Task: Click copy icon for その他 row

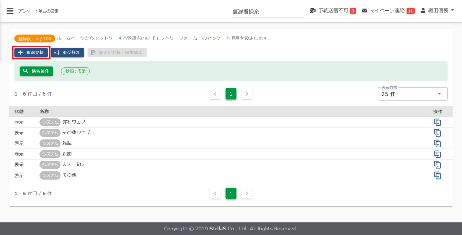Action: 437,175
